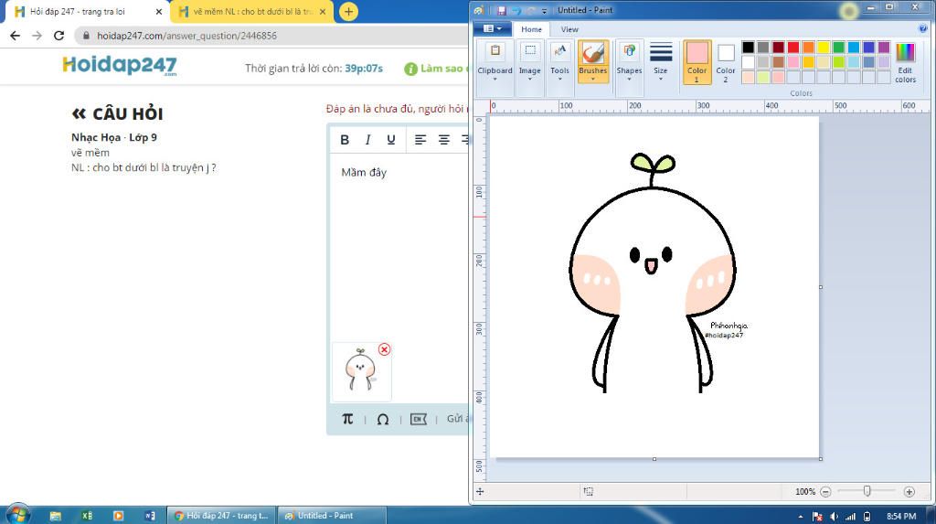Screen dimensions: 936x524
Task: Go forward in the browser
Action: click(37, 36)
